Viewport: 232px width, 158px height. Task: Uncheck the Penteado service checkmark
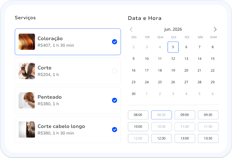tap(115, 100)
